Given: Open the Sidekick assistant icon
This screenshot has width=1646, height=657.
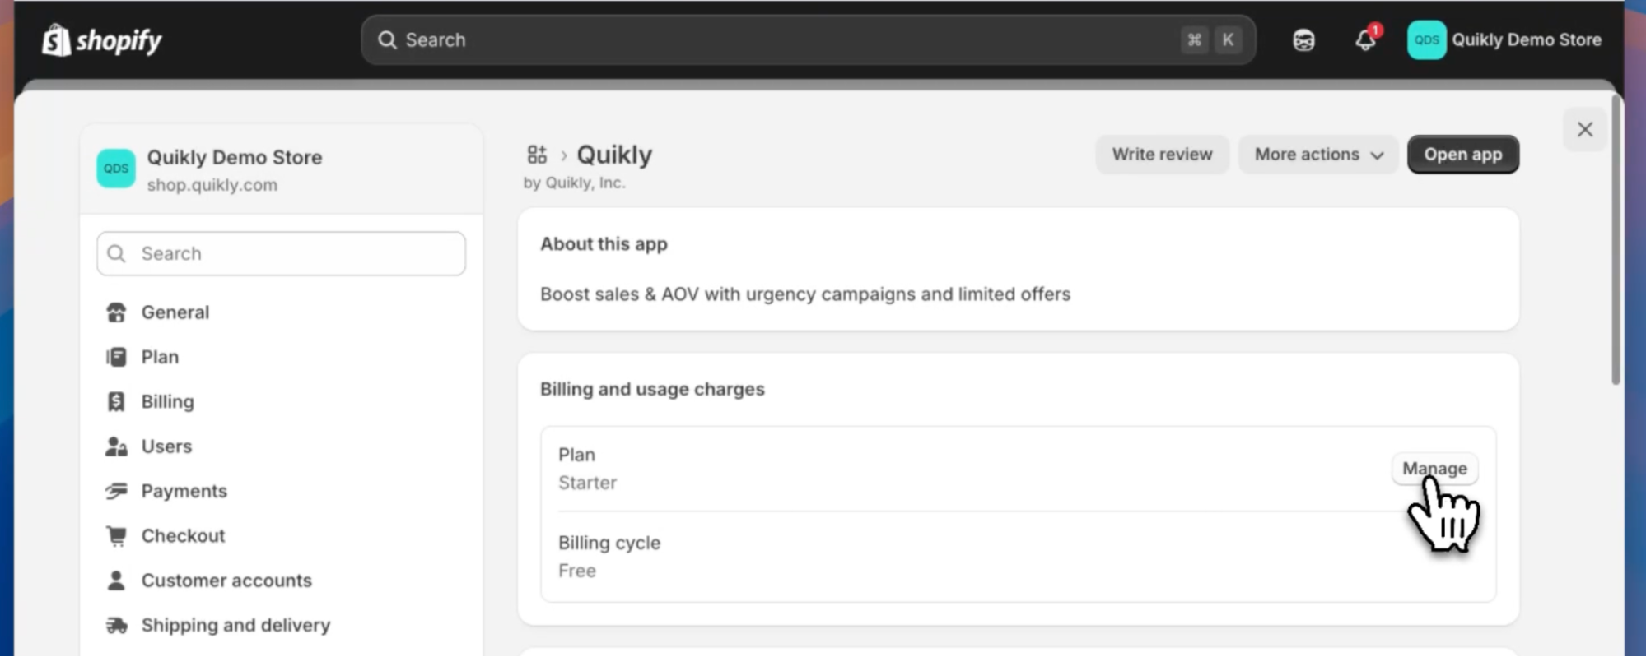Looking at the screenshot, I should click(x=1303, y=39).
